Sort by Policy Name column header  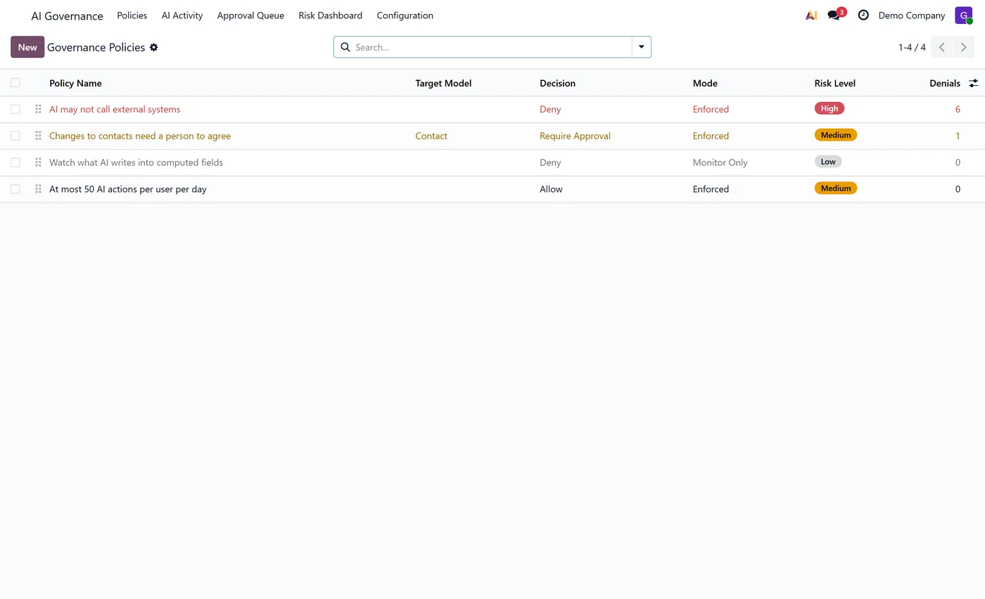(x=75, y=83)
